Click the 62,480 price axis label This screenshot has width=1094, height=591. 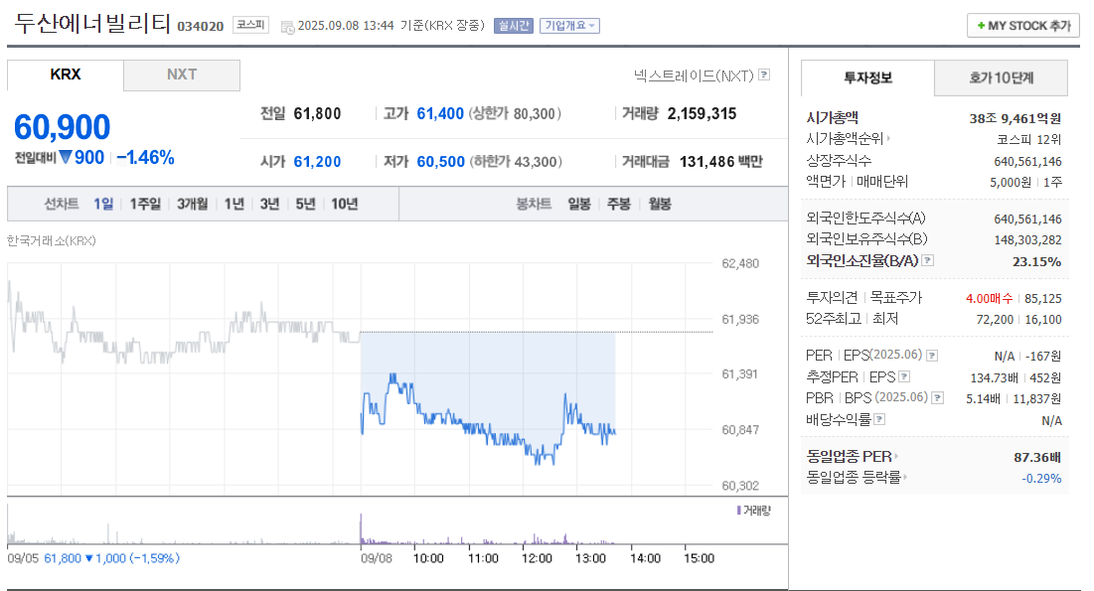point(740,263)
